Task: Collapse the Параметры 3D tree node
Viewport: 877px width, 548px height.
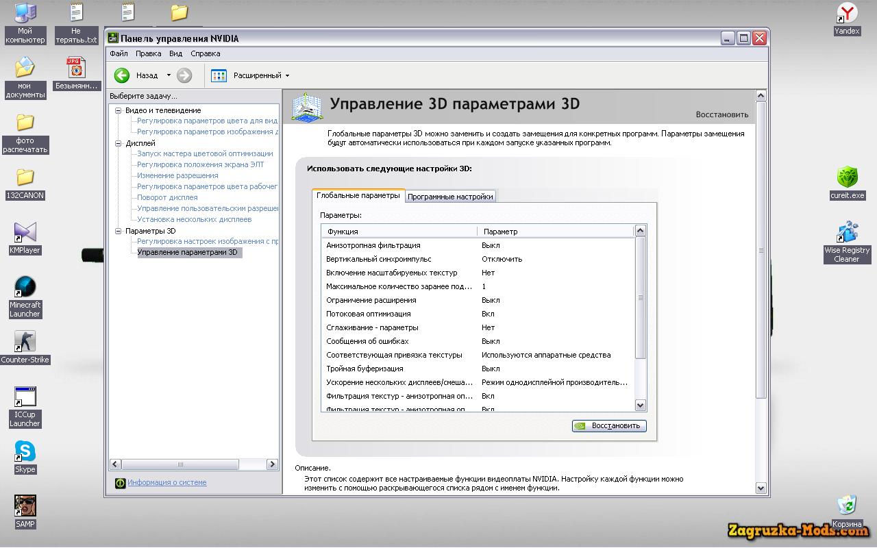Action: (118, 231)
